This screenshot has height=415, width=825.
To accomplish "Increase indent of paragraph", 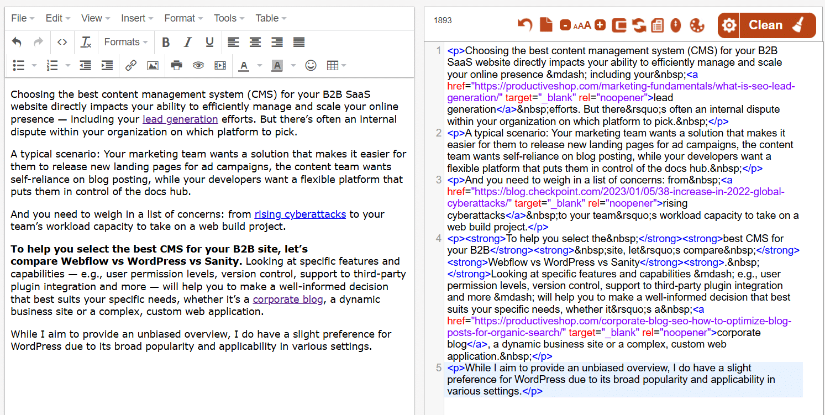I will [x=107, y=66].
